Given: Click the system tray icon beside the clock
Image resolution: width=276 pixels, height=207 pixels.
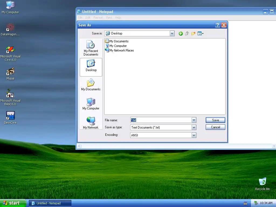Looking at the screenshot, I should 256,203.
